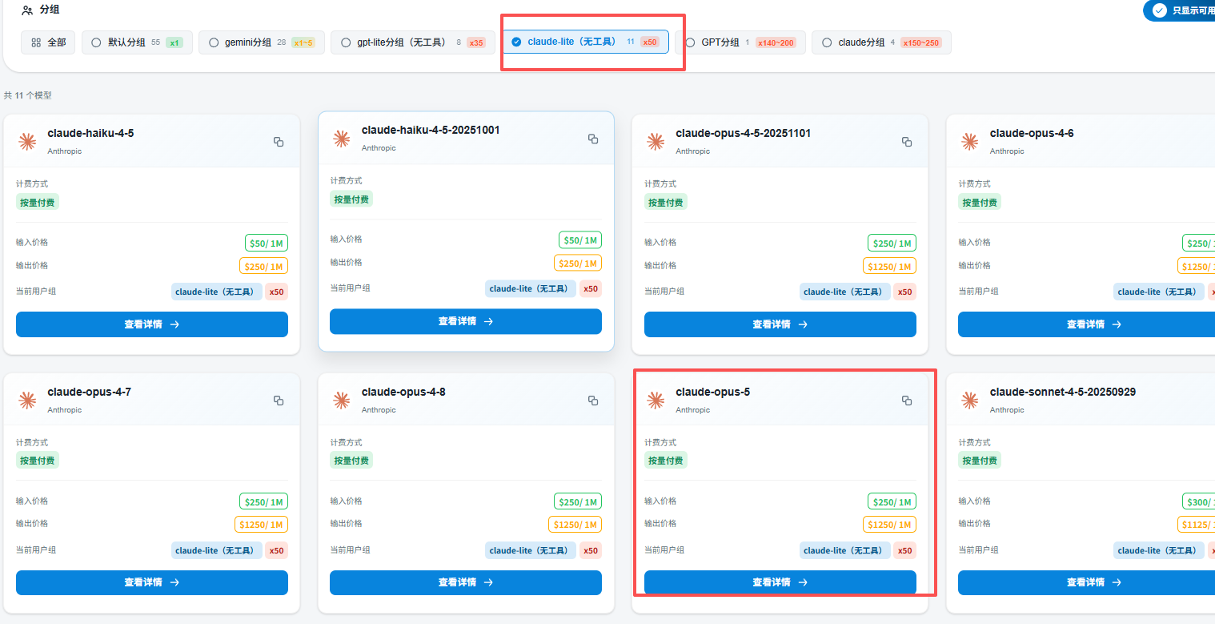Click the 'claude-opus-4-5-20251101' card title

point(743,133)
